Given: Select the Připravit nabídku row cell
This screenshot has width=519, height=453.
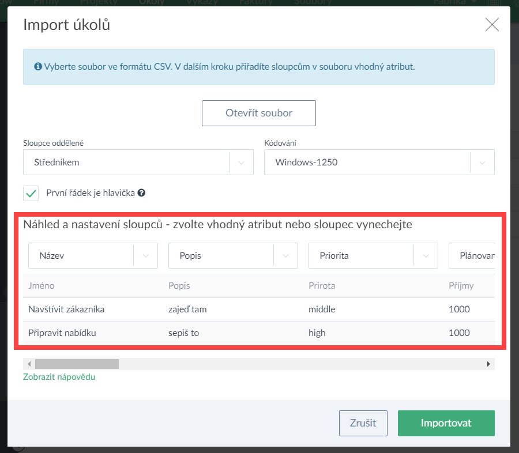Looking at the screenshot, I should pos(62,333).
